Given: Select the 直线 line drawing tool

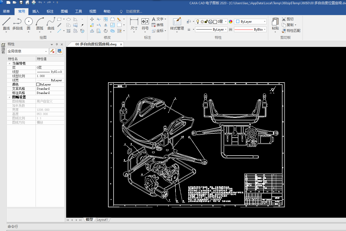Looking at the screenshot, I should (x=6, y=22).
